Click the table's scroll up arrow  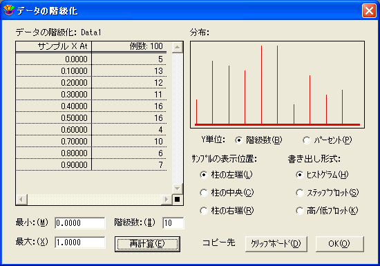[178, 47]
